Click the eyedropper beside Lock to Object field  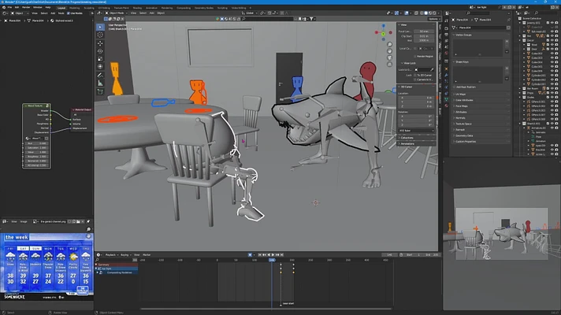[433, 70]
